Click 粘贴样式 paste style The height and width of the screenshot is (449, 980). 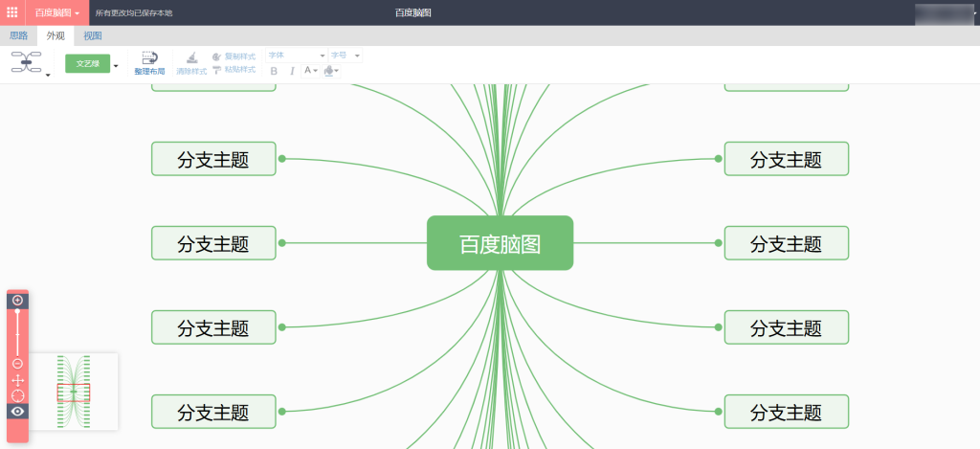coord(234,70)
